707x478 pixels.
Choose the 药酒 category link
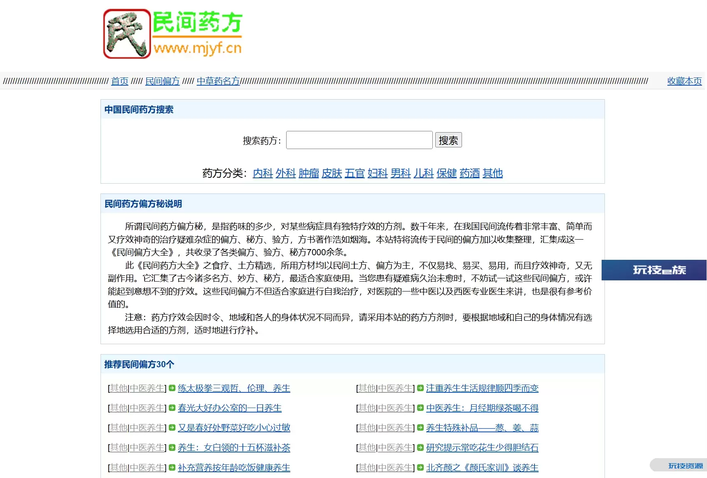(x=469, y=173)
